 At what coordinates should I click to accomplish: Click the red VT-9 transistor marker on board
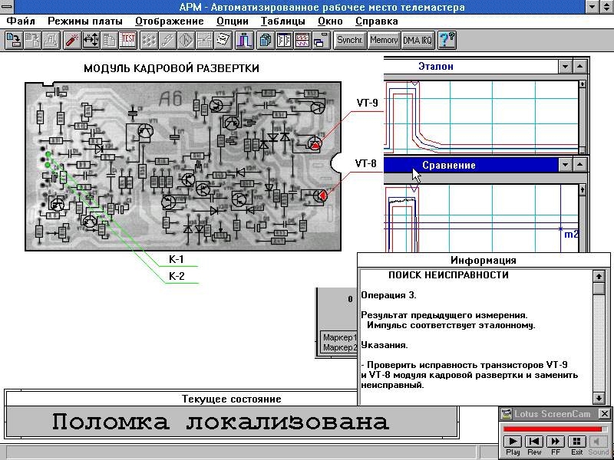(x=315, y=145)
